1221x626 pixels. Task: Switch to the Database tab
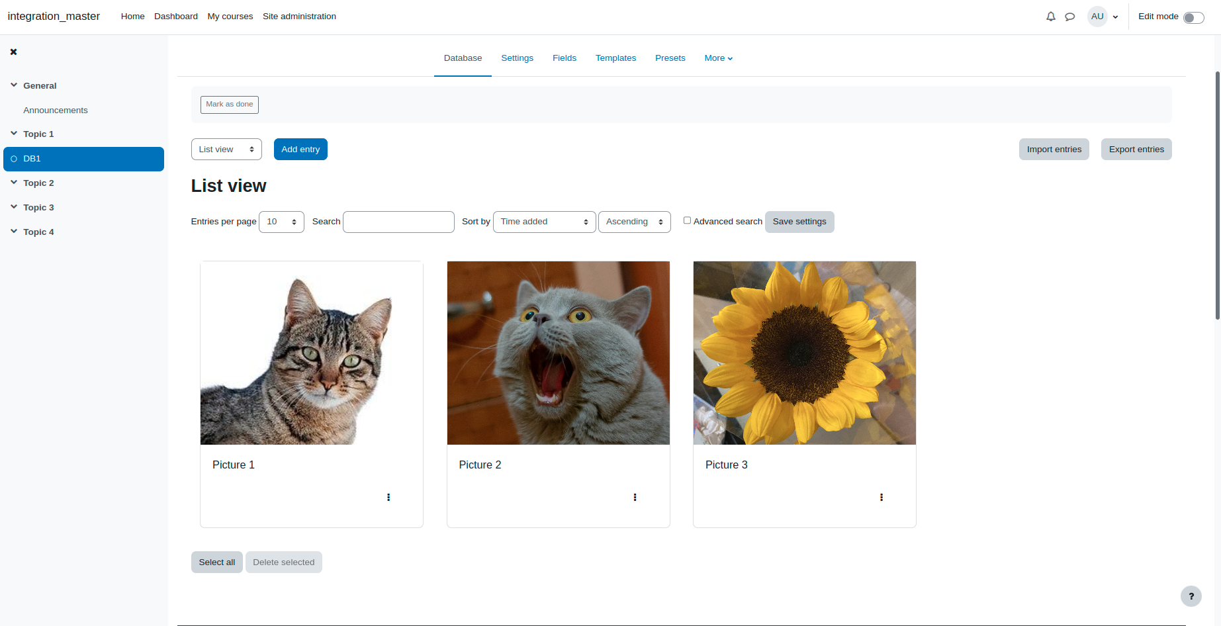[463, 58]
